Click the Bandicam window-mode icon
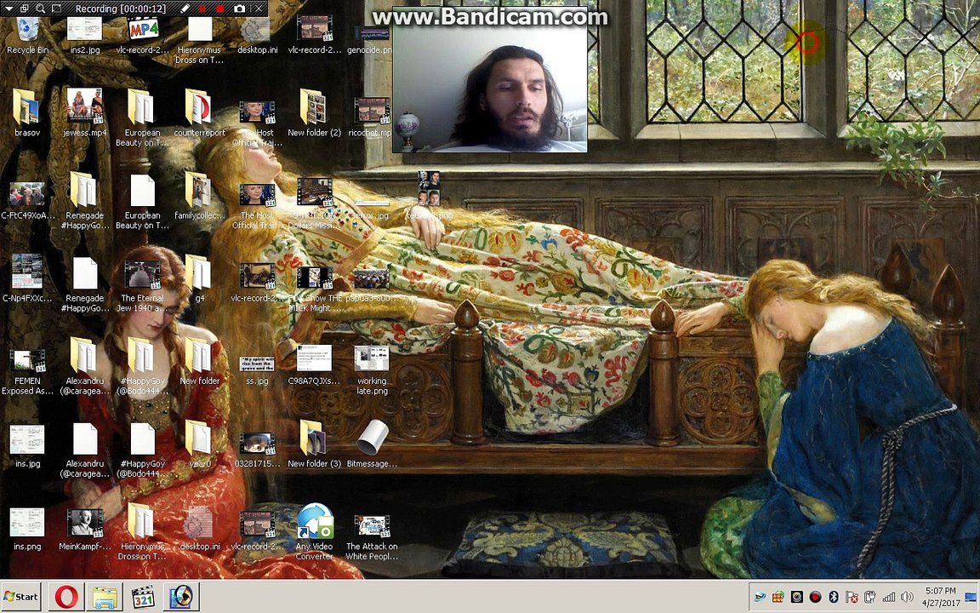Viewport: 980px width, 613px height. 25,9
